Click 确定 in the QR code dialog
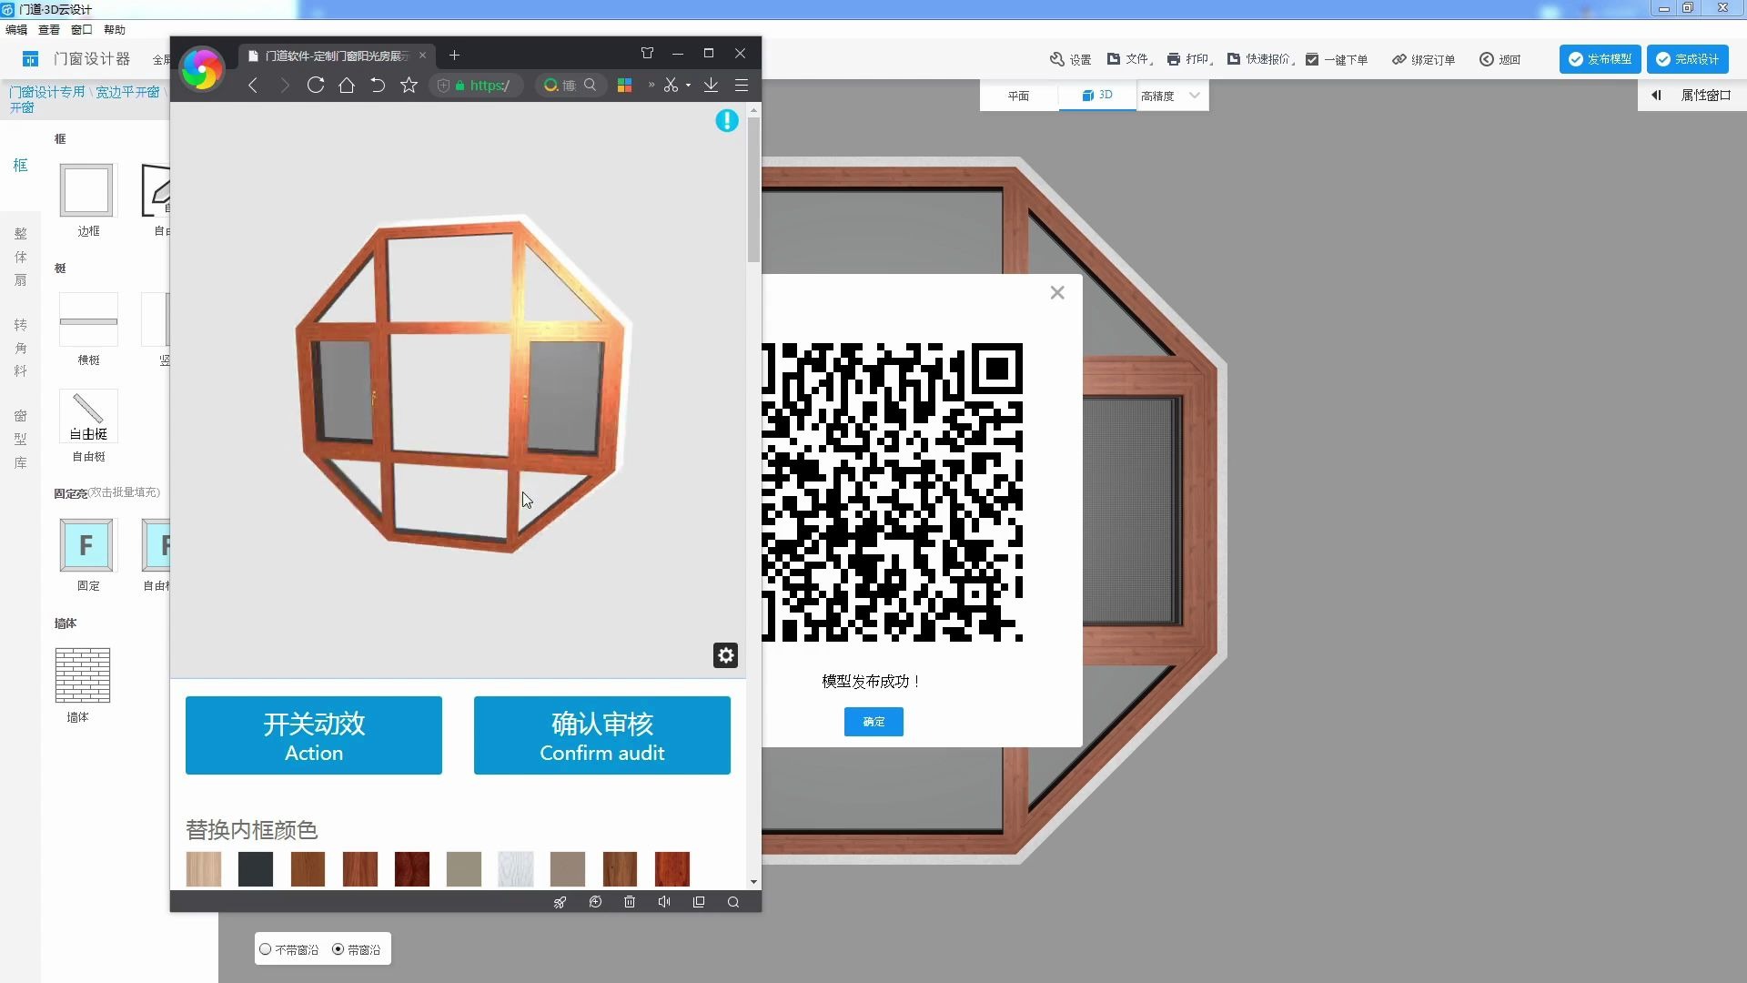Screen dimensions: 1747x983 873,722
